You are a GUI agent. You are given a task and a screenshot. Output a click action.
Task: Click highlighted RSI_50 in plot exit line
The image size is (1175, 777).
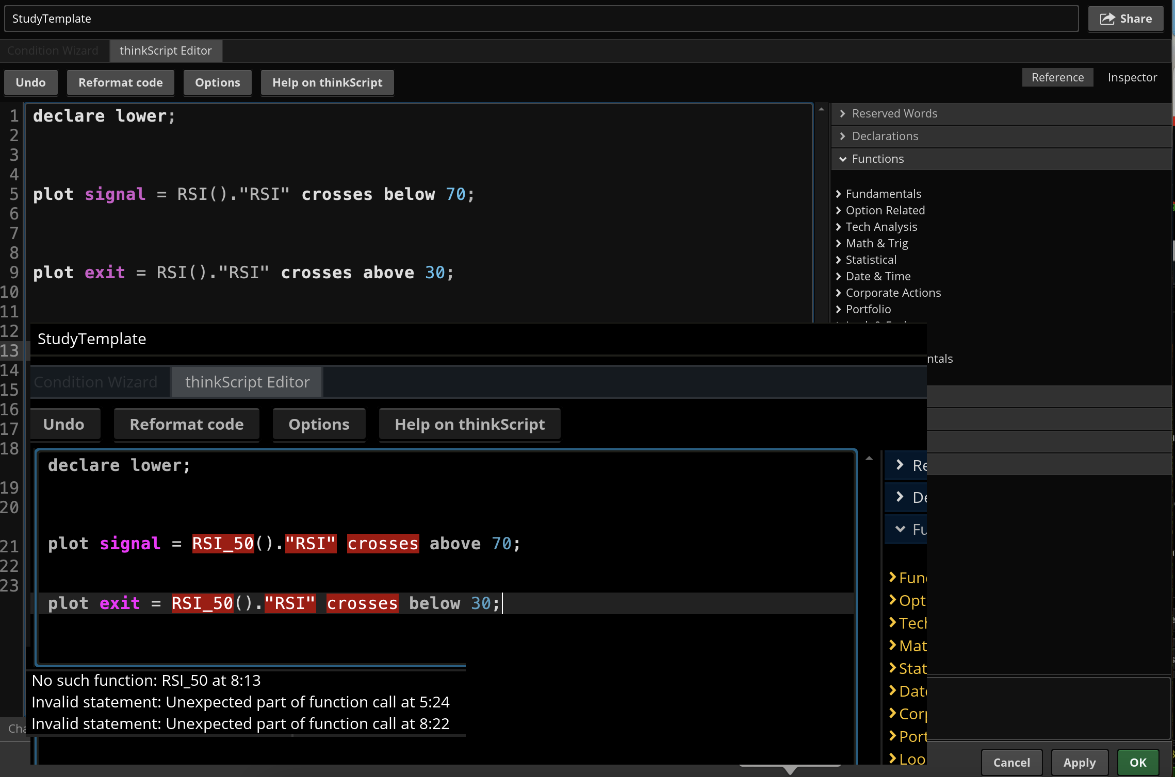coord(203,603)
